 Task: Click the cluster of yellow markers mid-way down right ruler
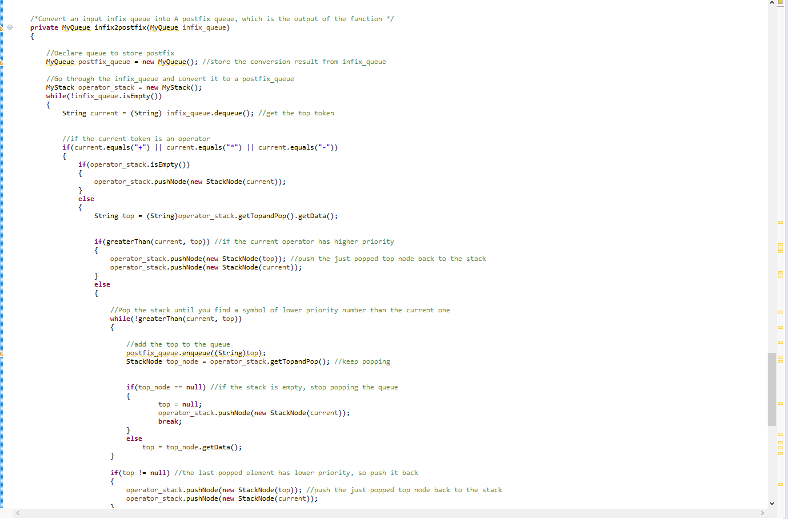click(780, 247)
